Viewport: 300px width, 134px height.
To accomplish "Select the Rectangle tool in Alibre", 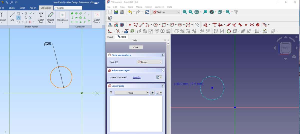I will (18, 13).
